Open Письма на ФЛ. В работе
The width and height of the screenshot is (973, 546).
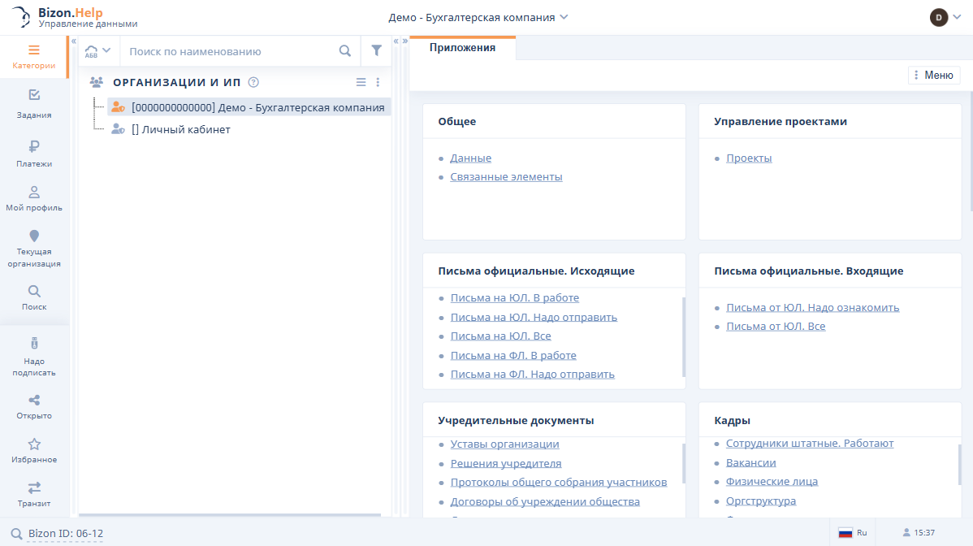[513, 356]
